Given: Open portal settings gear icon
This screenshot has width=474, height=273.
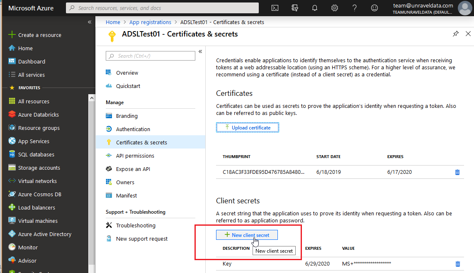Looking at the screenshot, I should (334, 8).
